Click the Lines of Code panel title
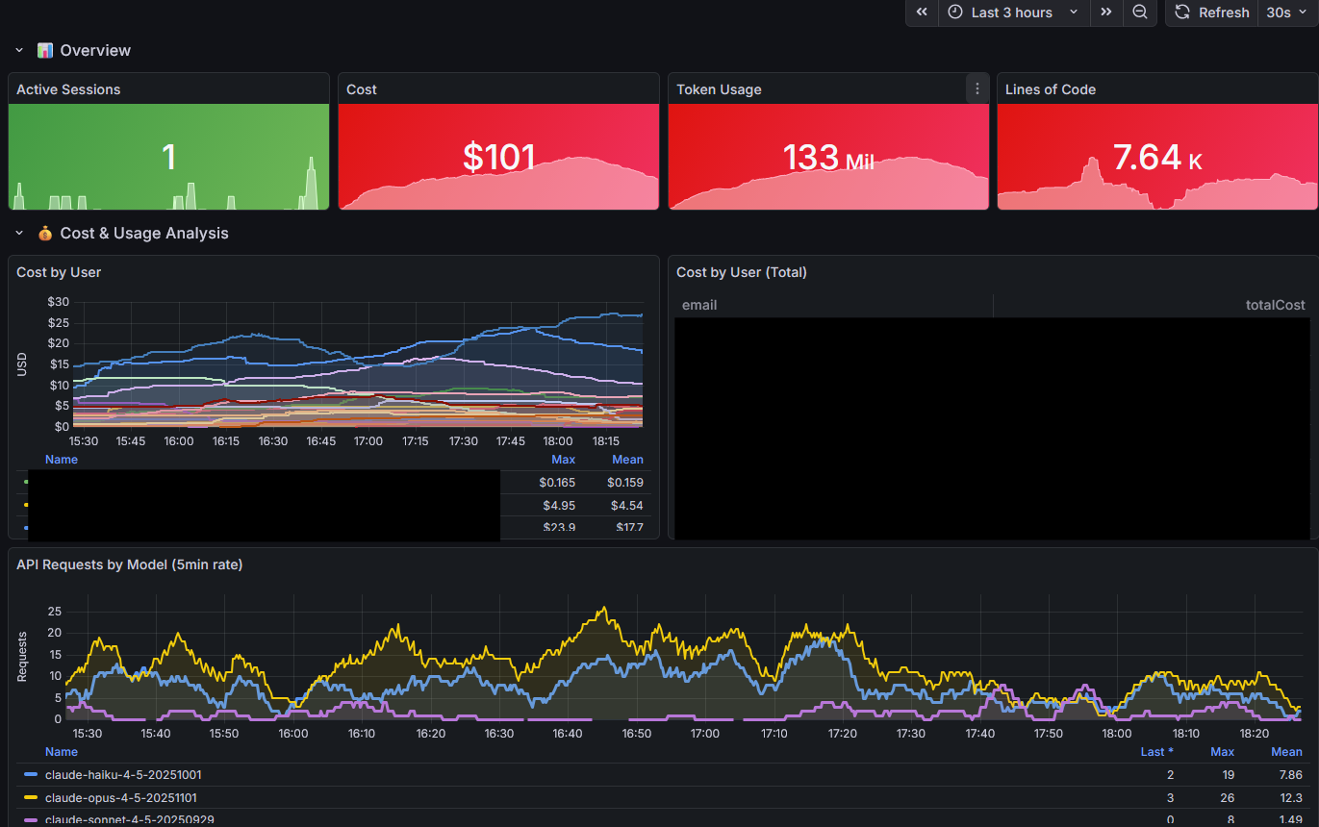Image resolution: width=1319 pixels, height=827 pixels. pyautogui.click(x=1050, y=89)
